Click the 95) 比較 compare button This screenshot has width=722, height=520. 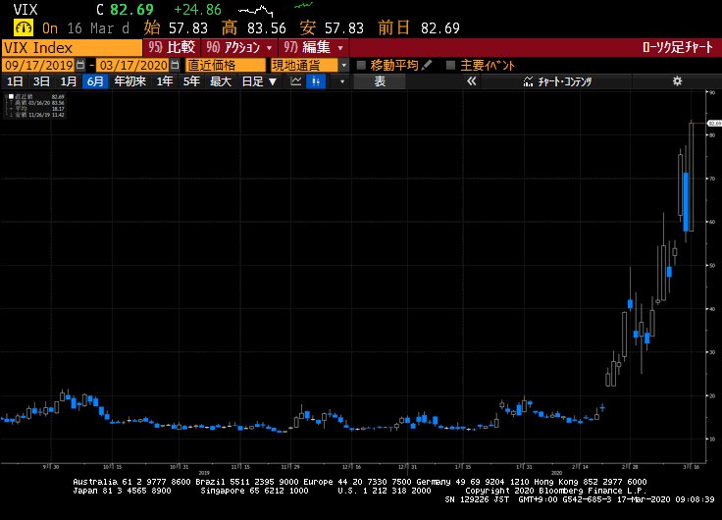(172, 47)
